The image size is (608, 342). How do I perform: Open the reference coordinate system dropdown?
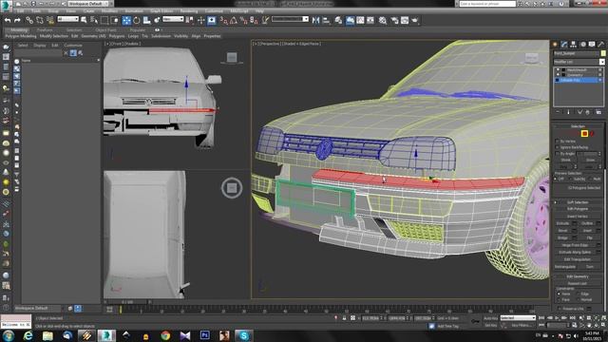173,19
